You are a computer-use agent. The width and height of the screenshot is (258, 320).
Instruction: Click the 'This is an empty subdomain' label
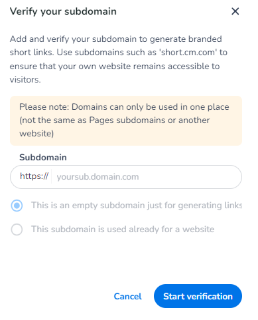[137, 206]
